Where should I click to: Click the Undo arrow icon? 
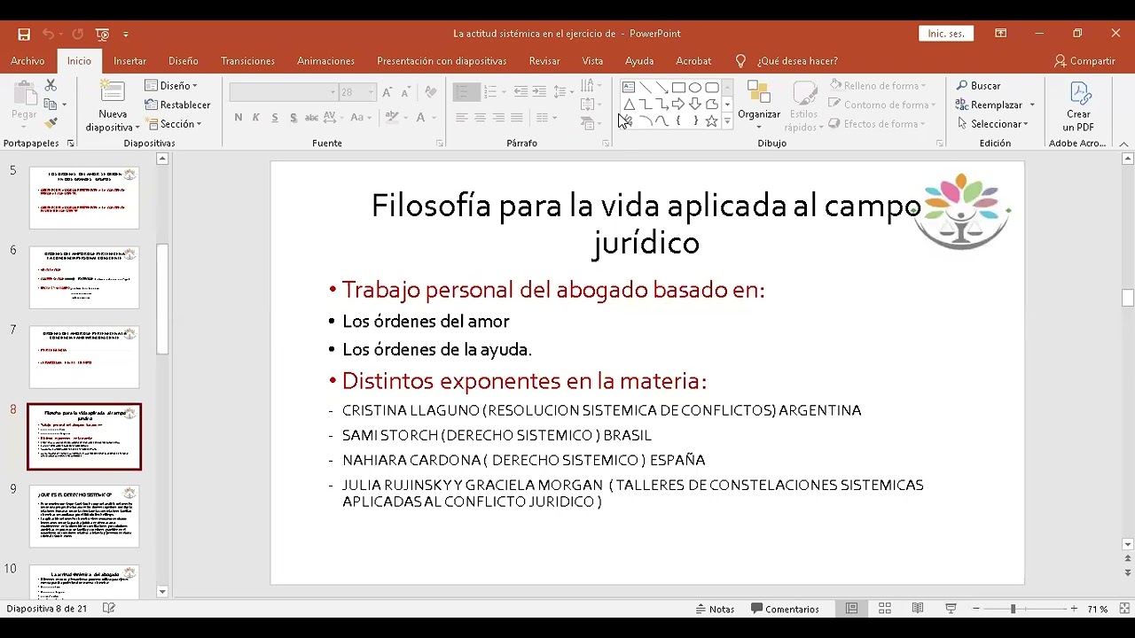click(48, 34)
